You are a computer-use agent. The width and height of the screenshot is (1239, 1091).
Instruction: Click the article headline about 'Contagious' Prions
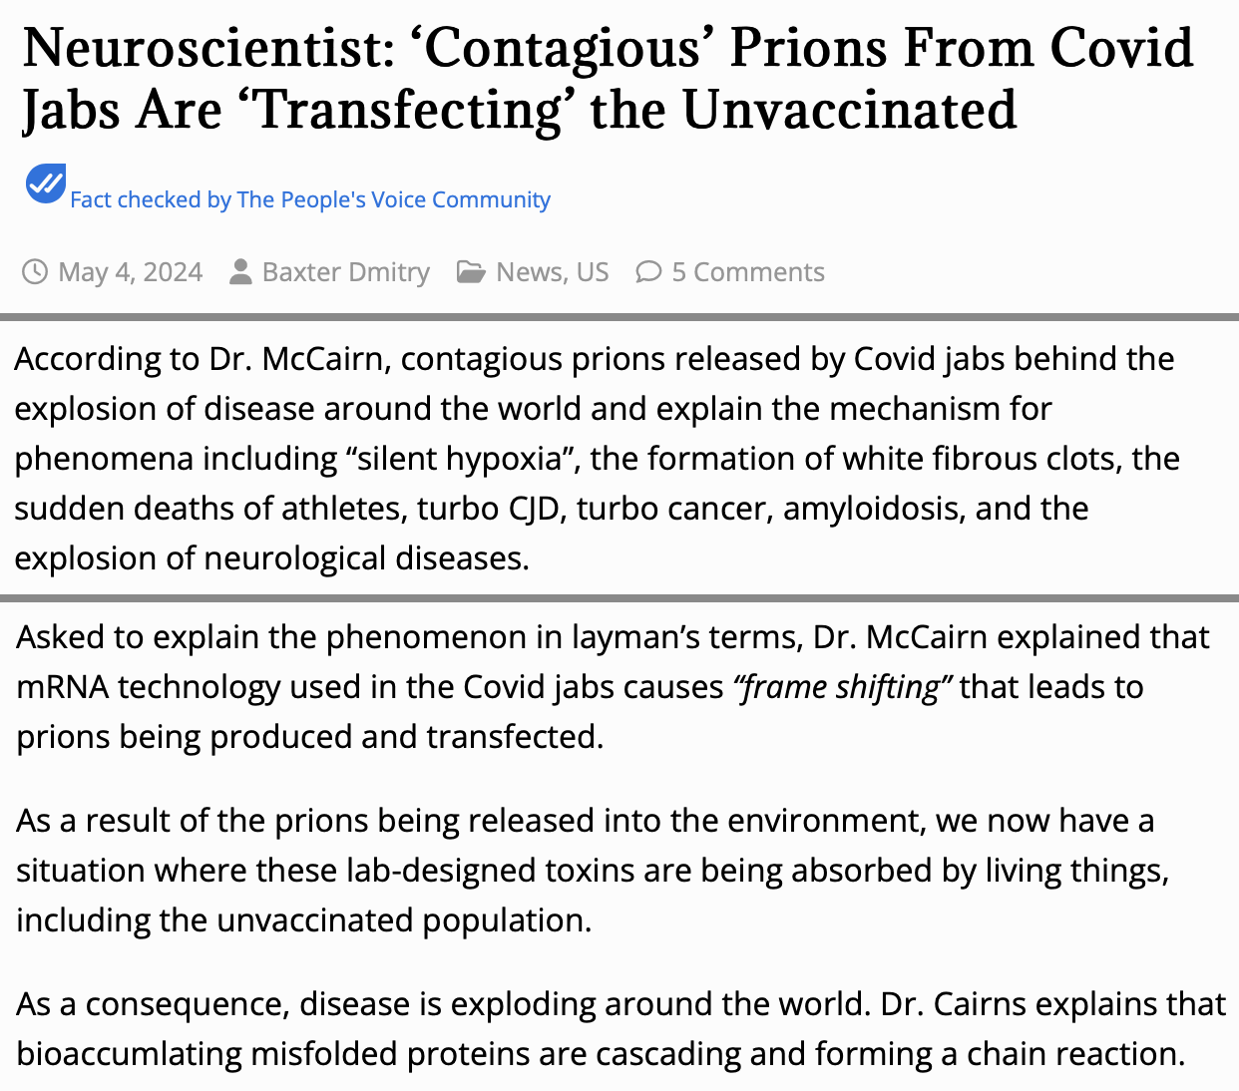[608, 79]
